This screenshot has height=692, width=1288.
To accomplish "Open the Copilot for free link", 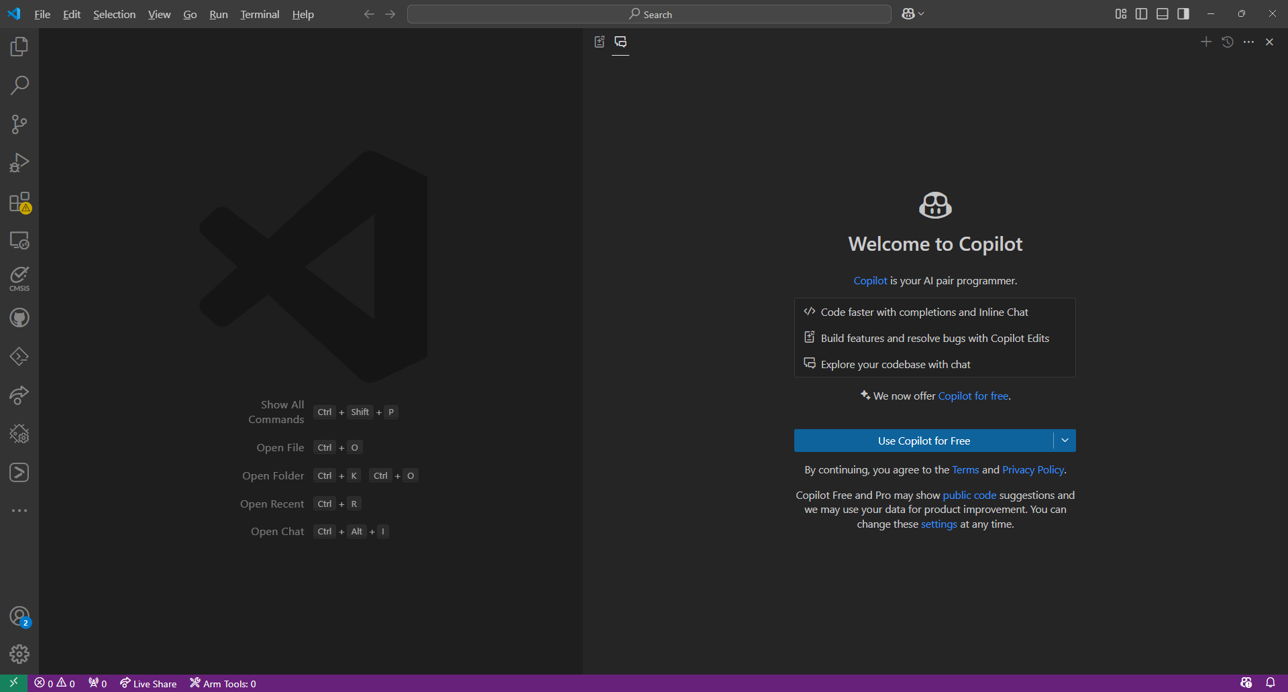I will [973, 396].
